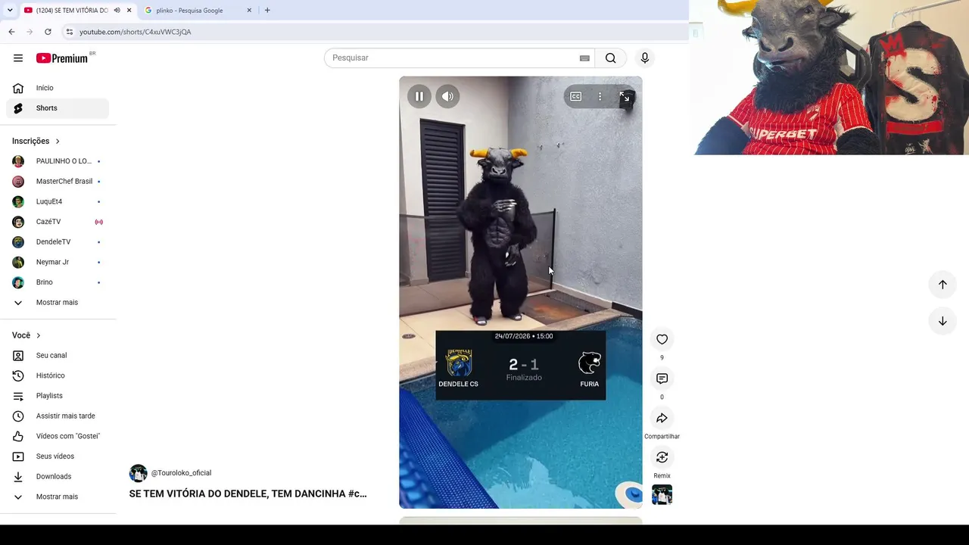This screenshot has width=969, height=545.
Task: Open Seus vídeos in the sidebar
Action: [58, 456]
